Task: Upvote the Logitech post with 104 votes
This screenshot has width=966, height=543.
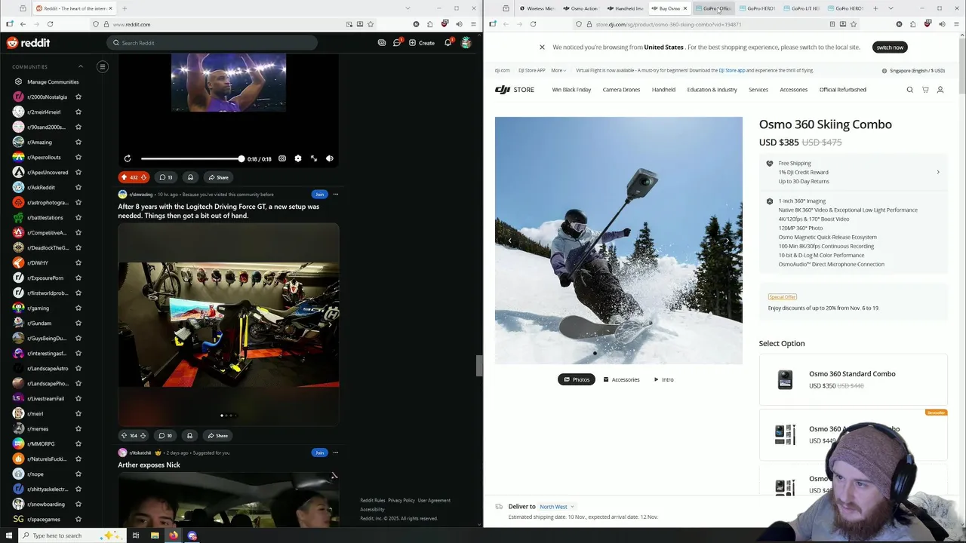Action: click(x=124, y=435)
